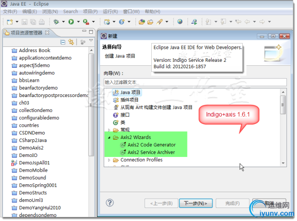Click the New Web Service icon

[x=122, y=22]
